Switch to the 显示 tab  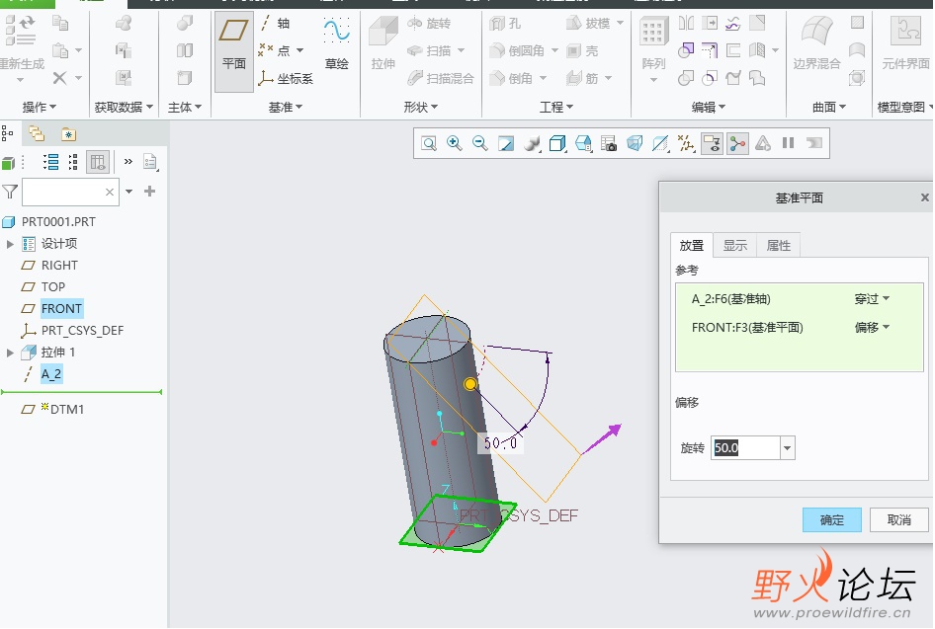735,246
